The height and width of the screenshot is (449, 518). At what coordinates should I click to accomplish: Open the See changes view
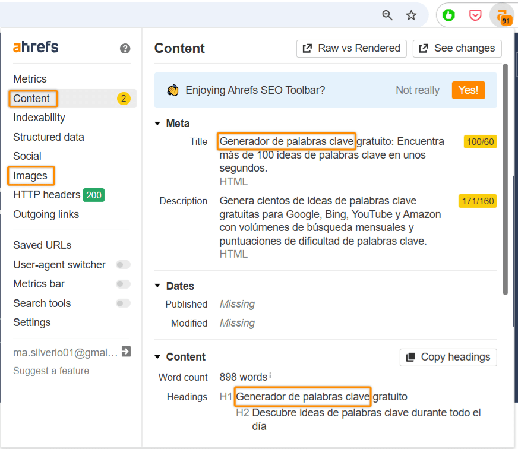457,48
